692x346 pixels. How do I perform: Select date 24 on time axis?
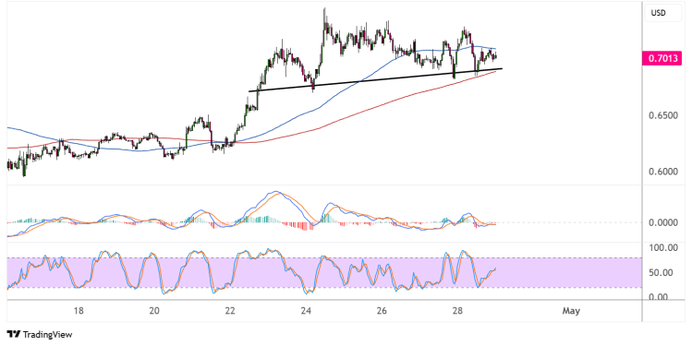pyautogui.click(x=306, y=311)
